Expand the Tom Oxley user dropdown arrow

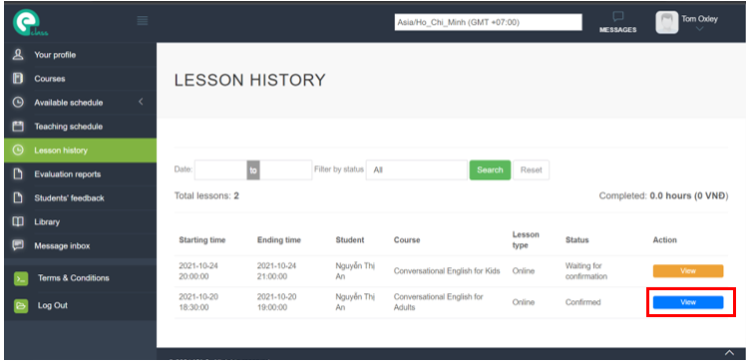coord(699,29)
